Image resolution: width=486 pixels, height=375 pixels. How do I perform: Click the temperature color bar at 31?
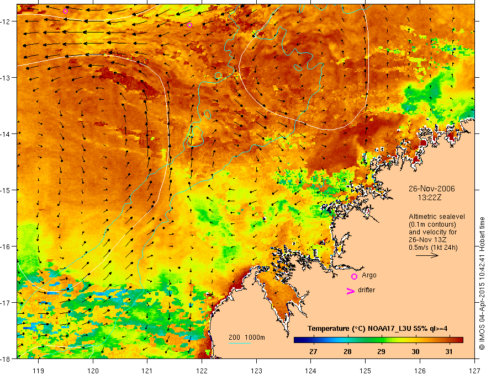point(449,340)
